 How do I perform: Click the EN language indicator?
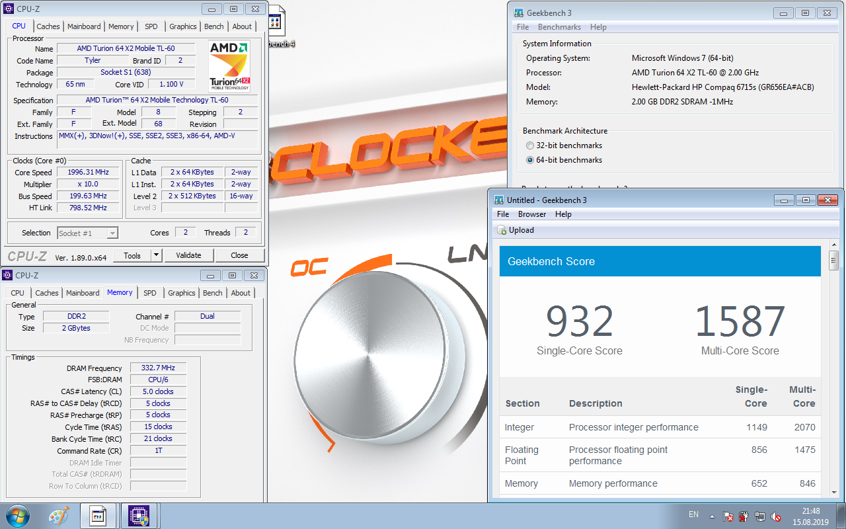pos(693,514)
